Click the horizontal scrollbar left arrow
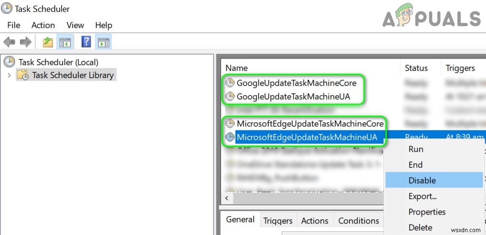Viewport: 486px width, 235px height. click(227, 198)
